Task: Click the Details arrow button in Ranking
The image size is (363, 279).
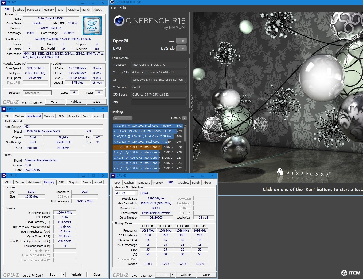Action: pos(184,118)
